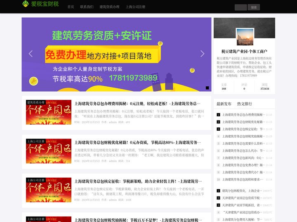Viewport: 297px width, 222px height.
Task: Click the profile avatar city photo
Action: (x=245, y=37)
